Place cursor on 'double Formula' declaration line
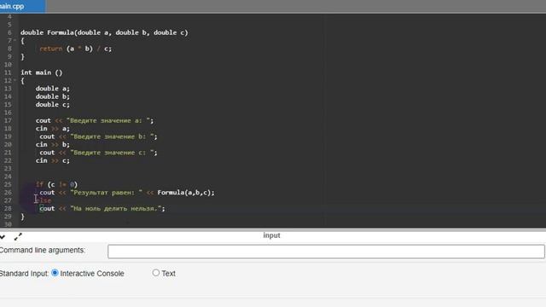Viewport: 546px width, 307px height. 104,32
